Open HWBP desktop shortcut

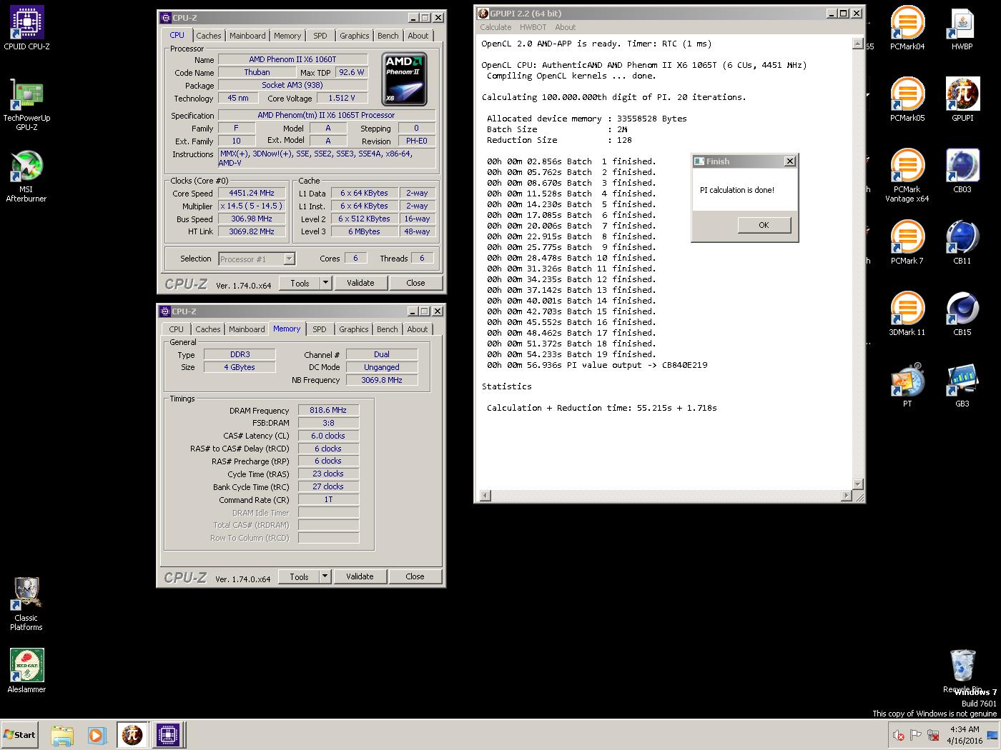coord(962,29)
